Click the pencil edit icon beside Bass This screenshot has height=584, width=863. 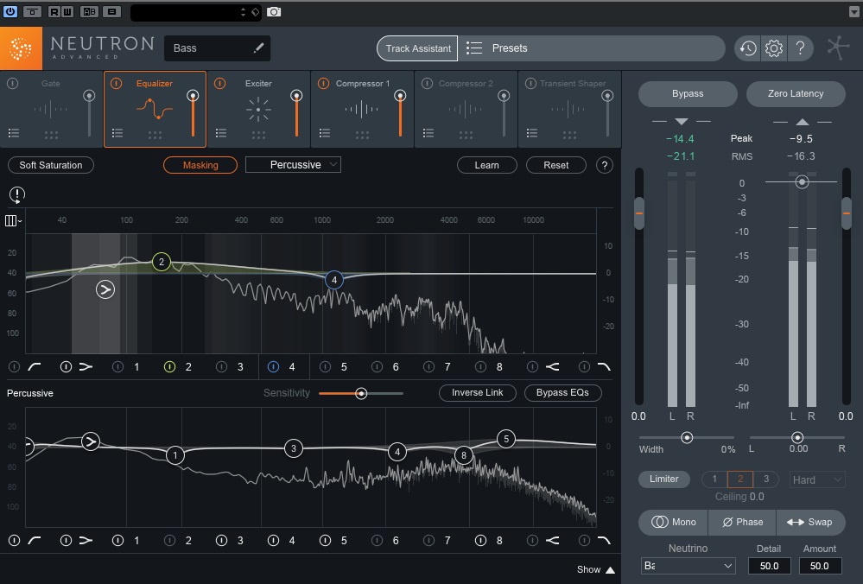point(258,48)
